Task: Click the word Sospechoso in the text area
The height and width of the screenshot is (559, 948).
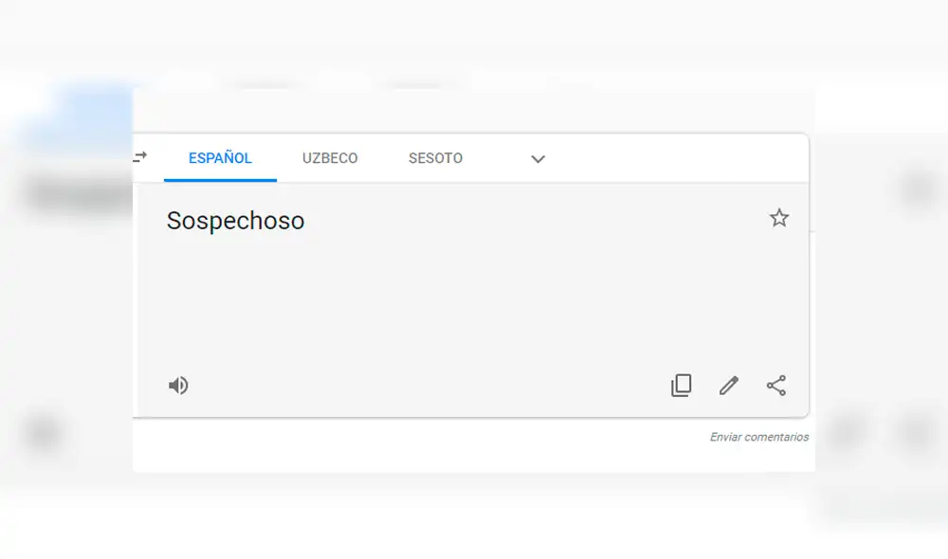Action: 235,221
